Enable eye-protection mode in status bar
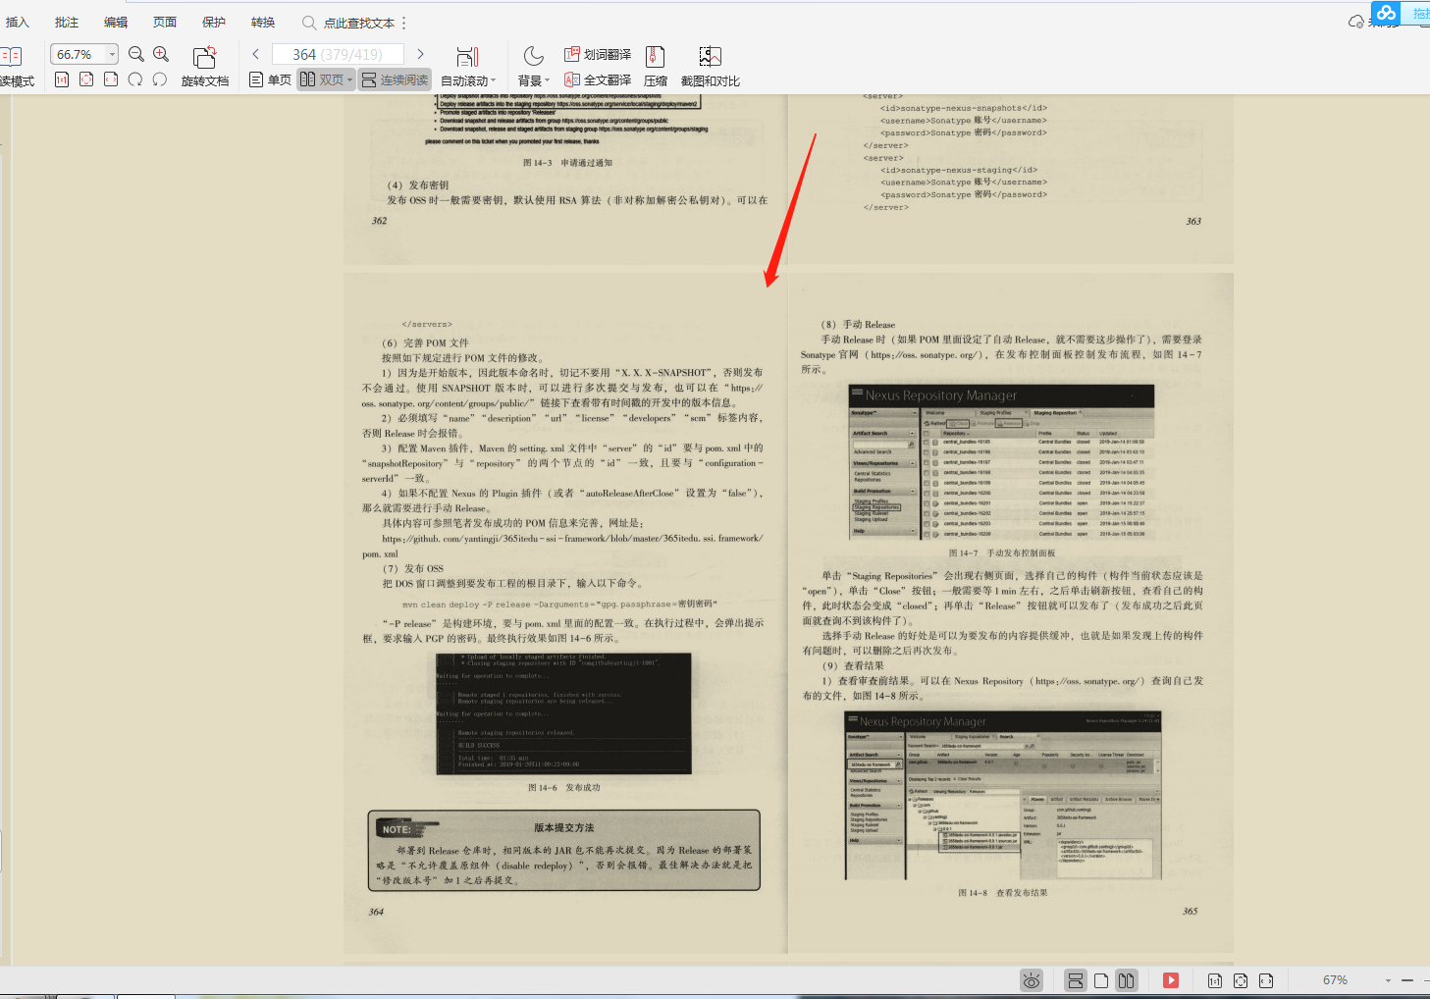1430x999 pixels. tap(1031, 979)
